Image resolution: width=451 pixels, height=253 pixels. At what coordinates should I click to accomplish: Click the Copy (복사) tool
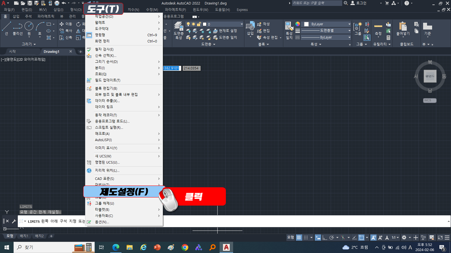point(66,31)
